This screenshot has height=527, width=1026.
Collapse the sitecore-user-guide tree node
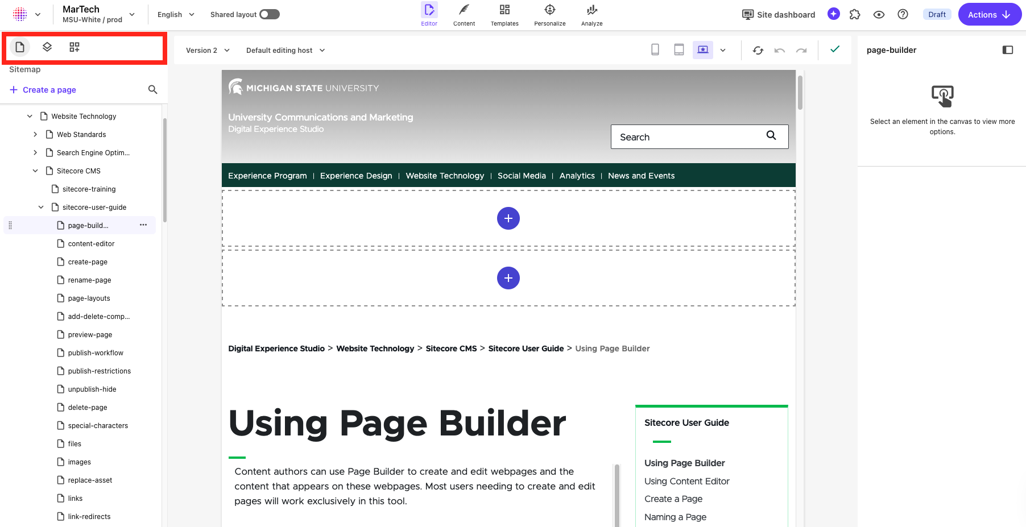(x=41, y=207)
